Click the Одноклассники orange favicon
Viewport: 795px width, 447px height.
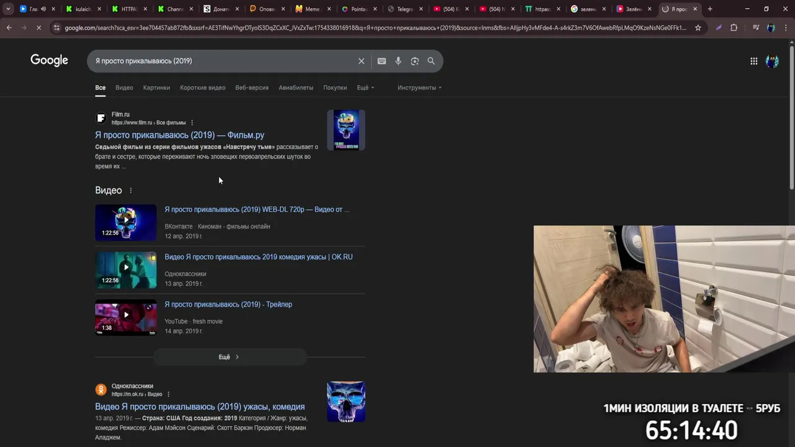point(101,390)
